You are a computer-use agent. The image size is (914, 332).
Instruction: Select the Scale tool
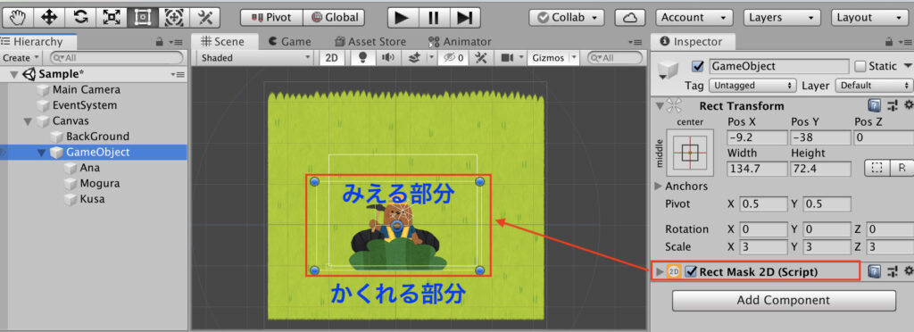point(111,18)
